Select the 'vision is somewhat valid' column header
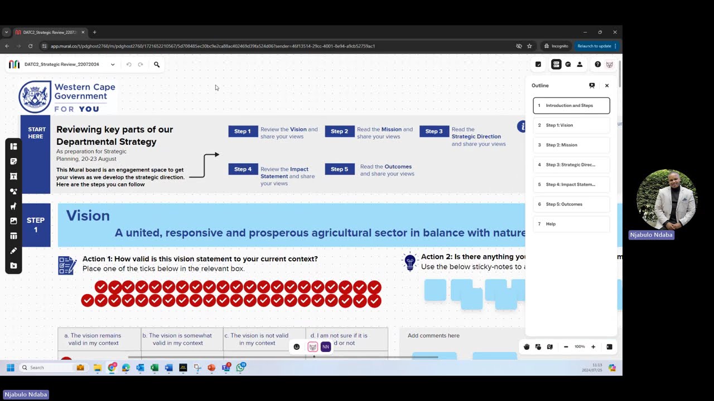 182,339
